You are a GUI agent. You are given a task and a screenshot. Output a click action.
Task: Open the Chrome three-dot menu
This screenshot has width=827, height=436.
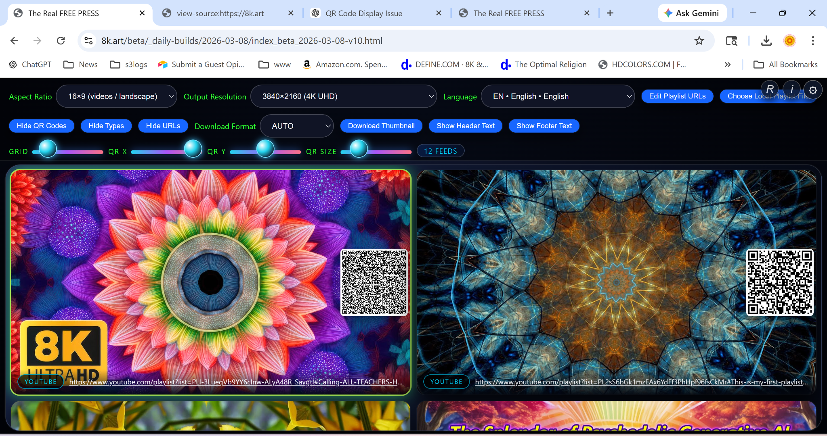[813, 41]
